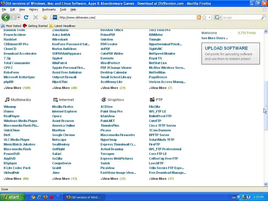
Task: Launch Internet Explorer from quick launch
Action: coord(39,197)
